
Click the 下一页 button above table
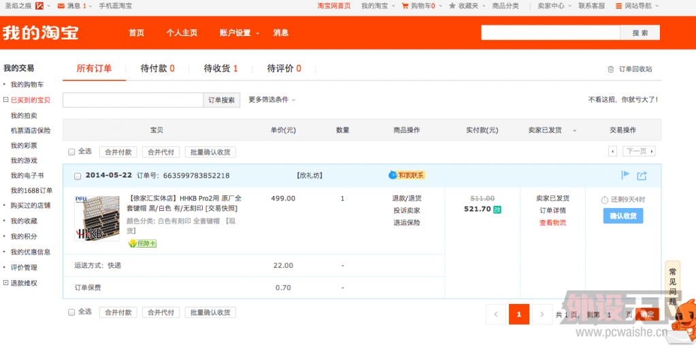point(639,152)
